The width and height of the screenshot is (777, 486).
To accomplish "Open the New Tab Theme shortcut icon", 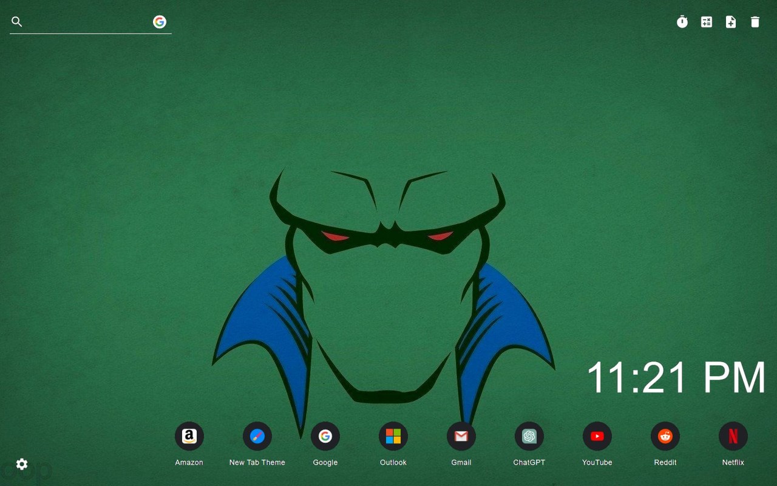I will (257, 436).
